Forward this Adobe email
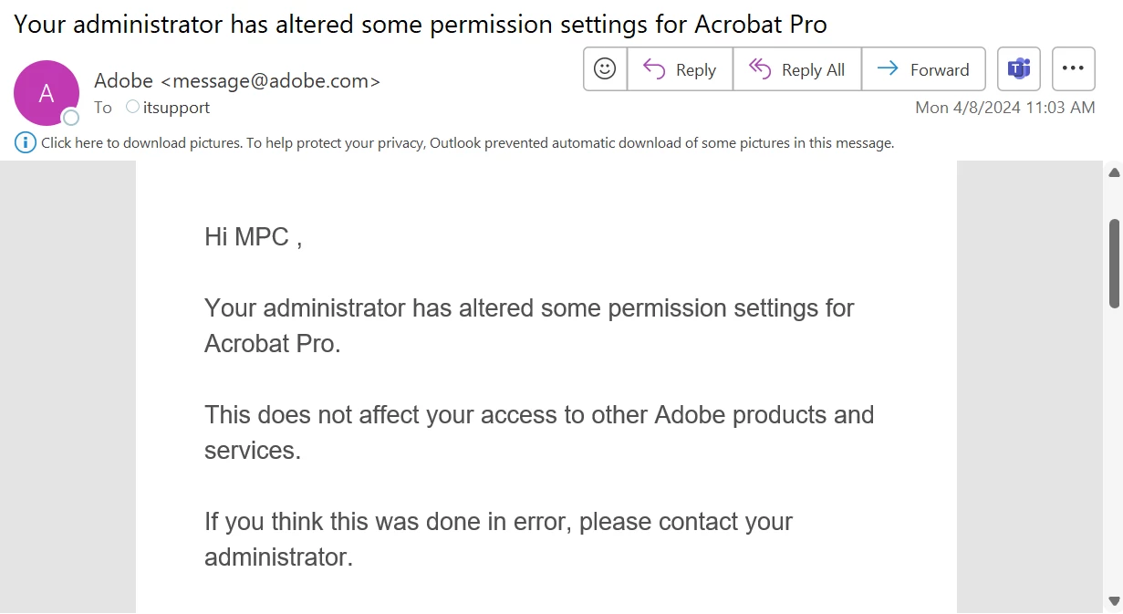1123x614 pixels. tap(922, 69)
